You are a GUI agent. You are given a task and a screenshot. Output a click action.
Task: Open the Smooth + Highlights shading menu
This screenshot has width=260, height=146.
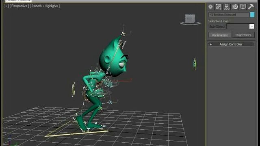[x=45, y=6]
